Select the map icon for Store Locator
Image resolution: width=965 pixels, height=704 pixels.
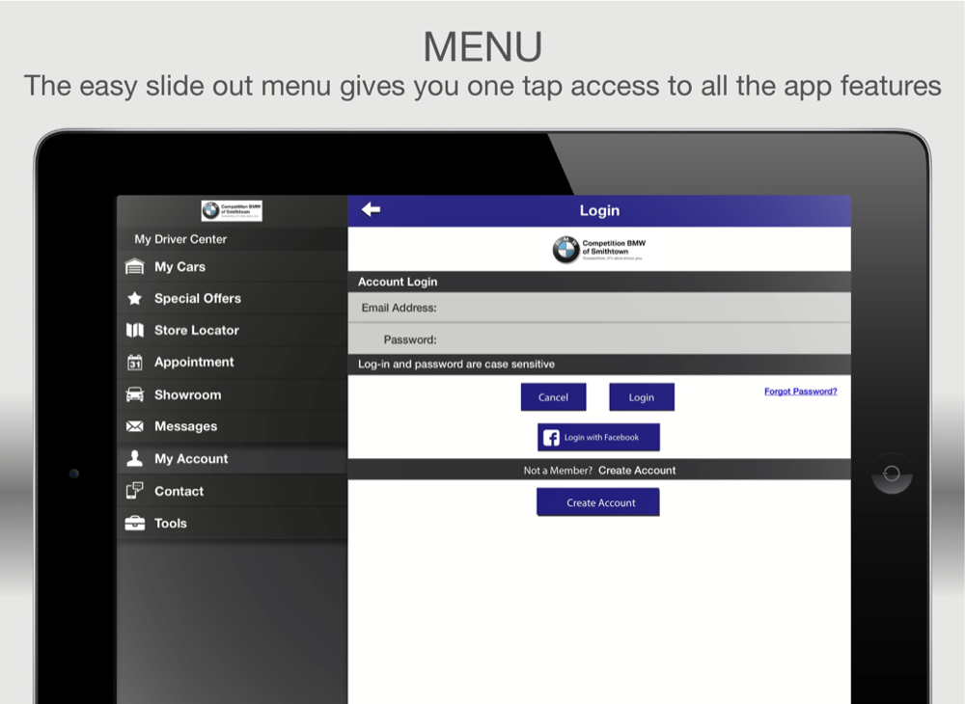(135, 331)
